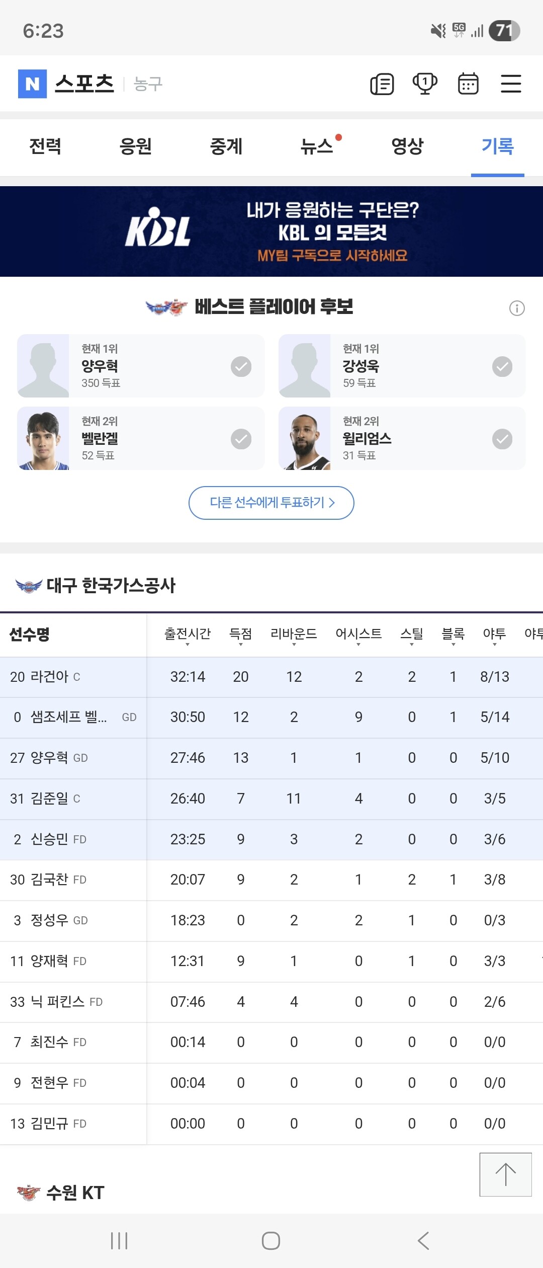Viewport: 543px width, 1268px height.
Task: Switch to the 중계 tab
Action: (x=226, y=146)
